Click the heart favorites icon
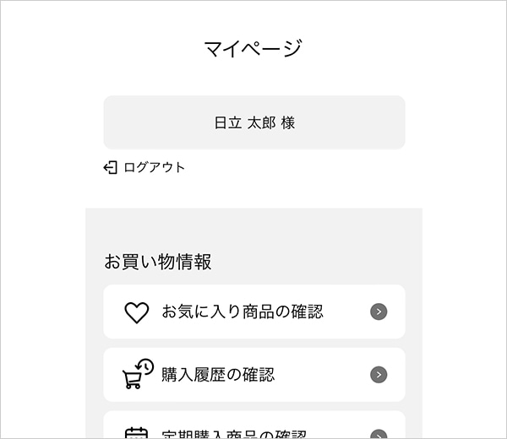This screenshot has width=507, height=439. coord(137,312)
